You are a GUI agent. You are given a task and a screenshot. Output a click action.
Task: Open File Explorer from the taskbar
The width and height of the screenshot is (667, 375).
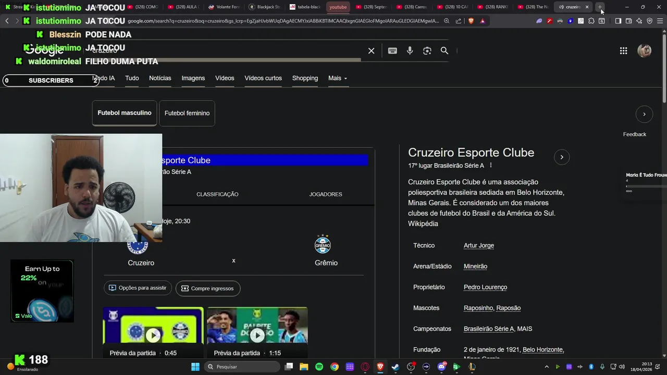pyautogui.click(x=304, y=367)
